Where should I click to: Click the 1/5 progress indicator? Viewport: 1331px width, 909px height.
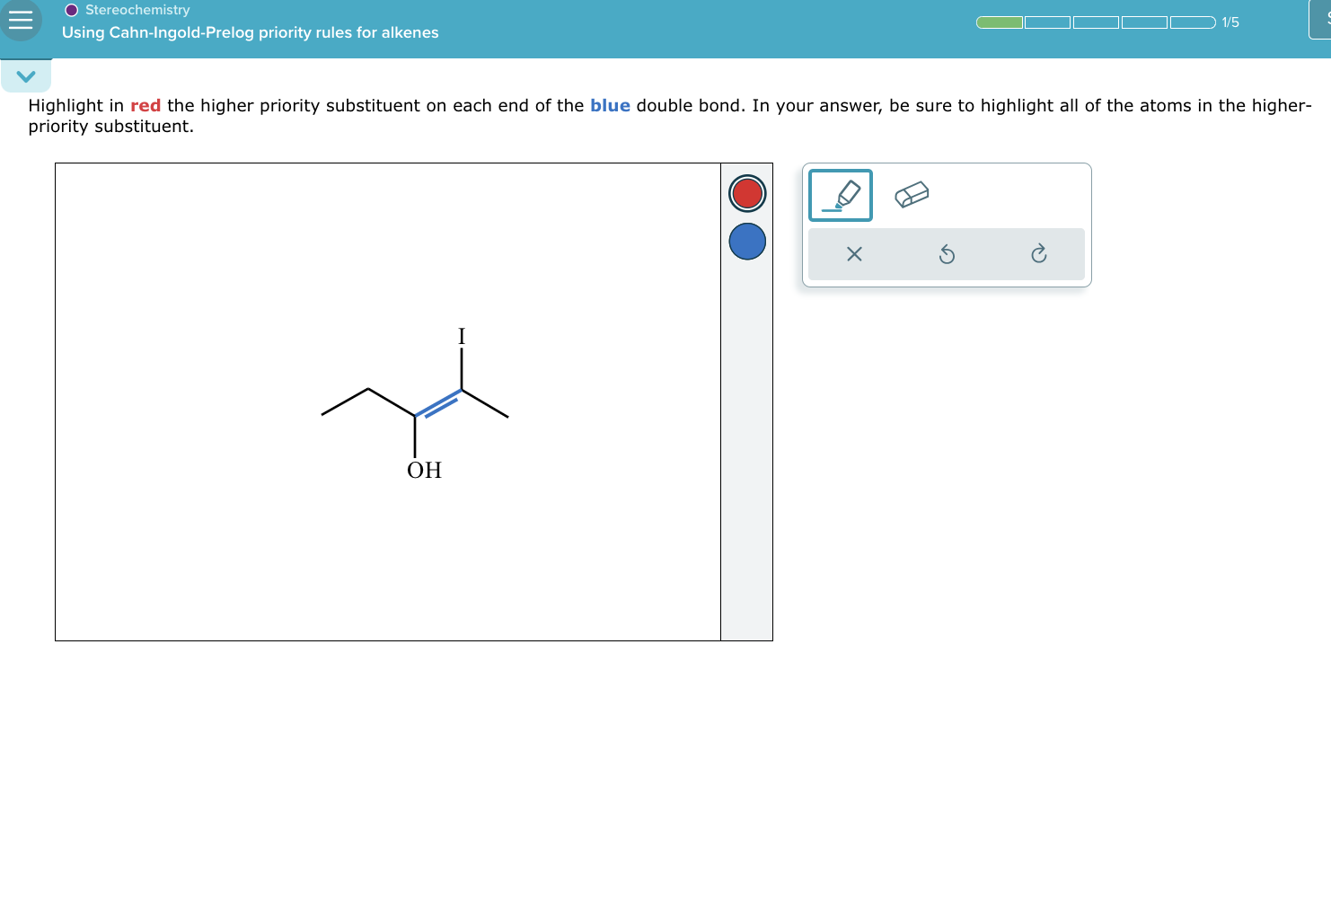click(1229, 22)
